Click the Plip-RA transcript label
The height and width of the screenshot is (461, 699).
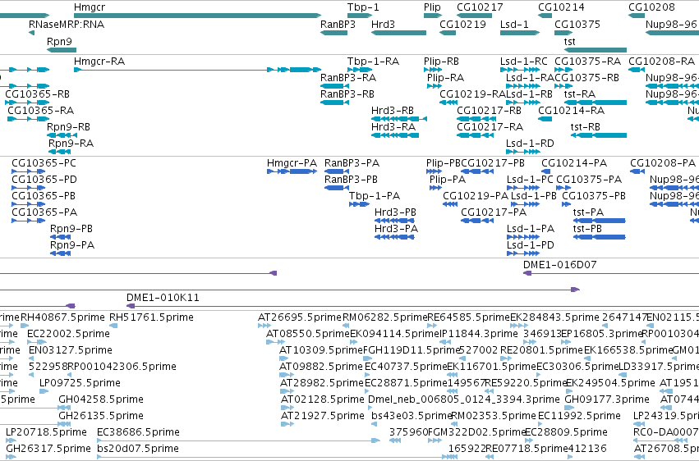pos(445,78)
